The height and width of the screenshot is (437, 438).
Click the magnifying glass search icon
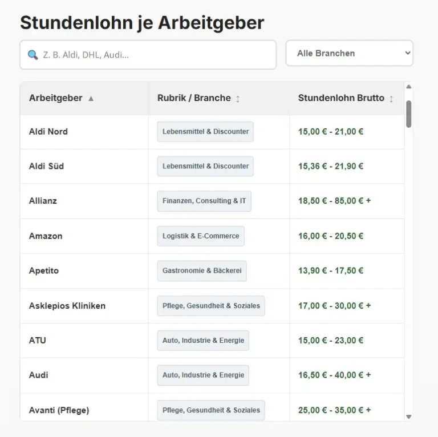click(x=33, y=55)
